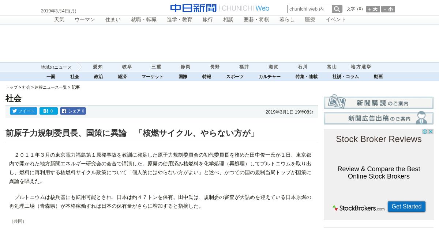
Task: Click article date 2019年3月1日 19時08分
Action: point(289,112)
